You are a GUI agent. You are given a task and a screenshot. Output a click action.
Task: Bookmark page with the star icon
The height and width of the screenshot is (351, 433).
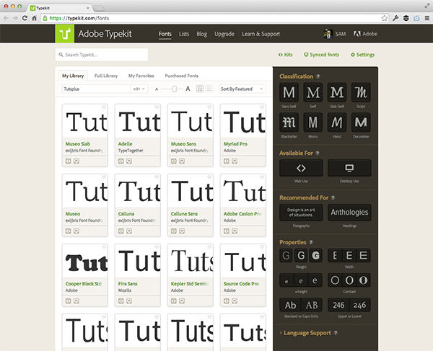click(385, 18)
